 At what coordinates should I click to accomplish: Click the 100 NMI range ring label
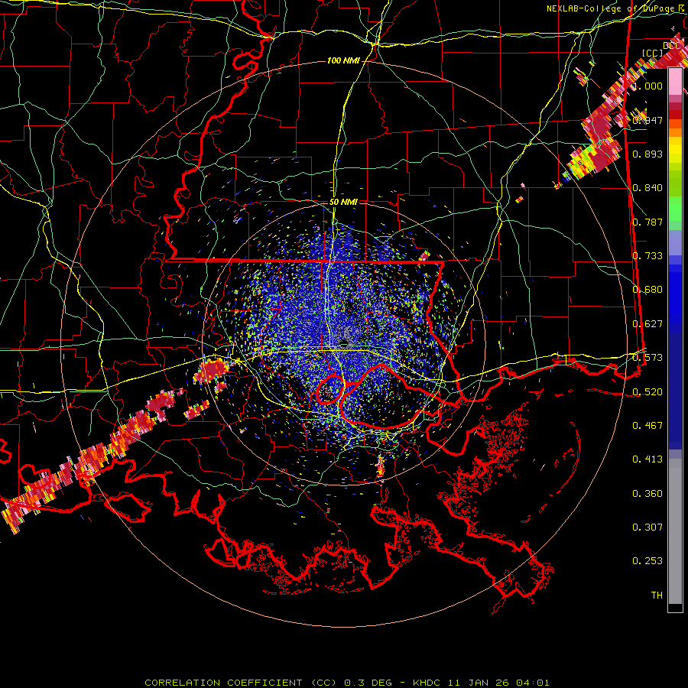pos(343,60)
